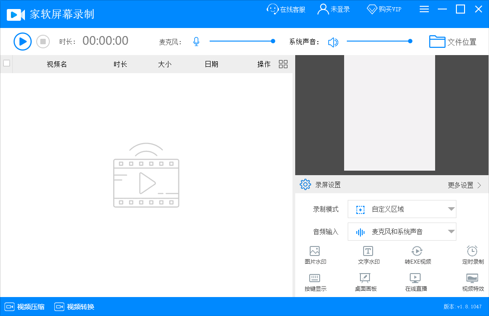
Task: Click the 版本:v1.8.1047 version text
Action: (x=462, y=307)
